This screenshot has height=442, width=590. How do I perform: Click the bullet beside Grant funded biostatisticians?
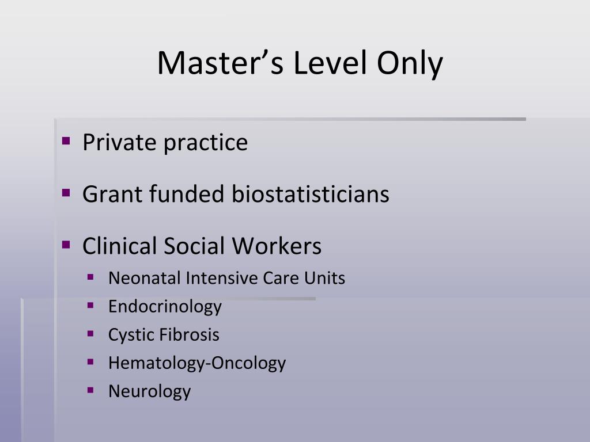click(66, 193)
